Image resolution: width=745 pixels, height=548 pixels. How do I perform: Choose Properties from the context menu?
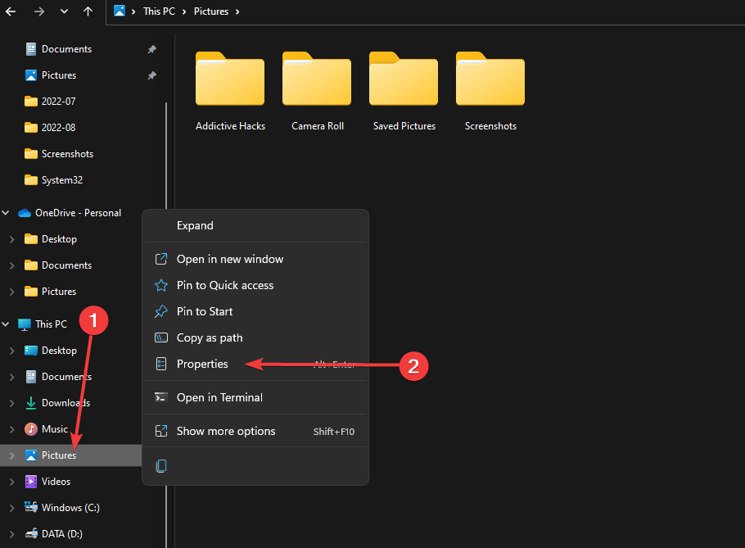pos(202,364)
